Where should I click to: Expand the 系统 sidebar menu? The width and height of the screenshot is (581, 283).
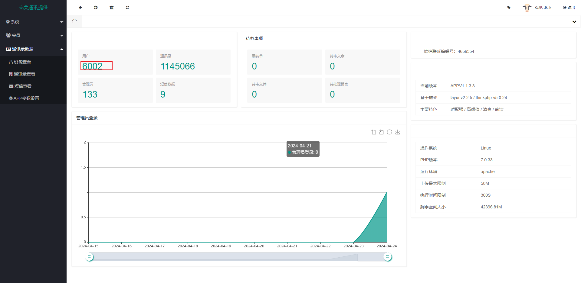tap(33, 22)
